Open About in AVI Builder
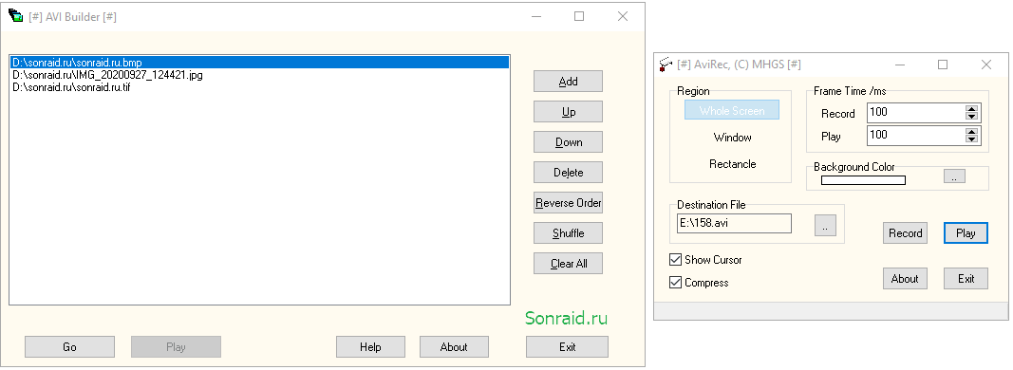Image resolution: width=1013 pixels, height=370 pixels. 454,346
